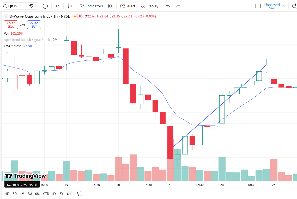Toggle the layout setup square checkbox

(x=258, y=6)
